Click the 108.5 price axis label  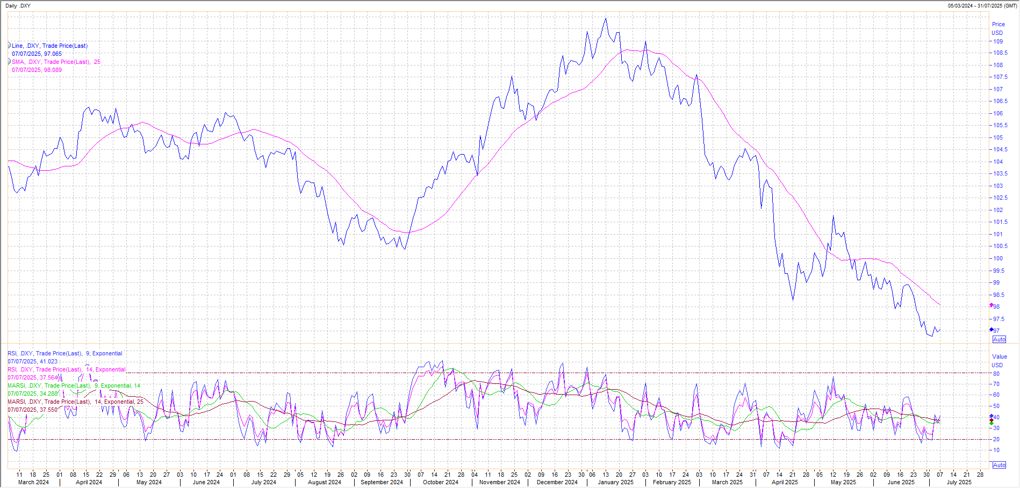click(1000, 53)
